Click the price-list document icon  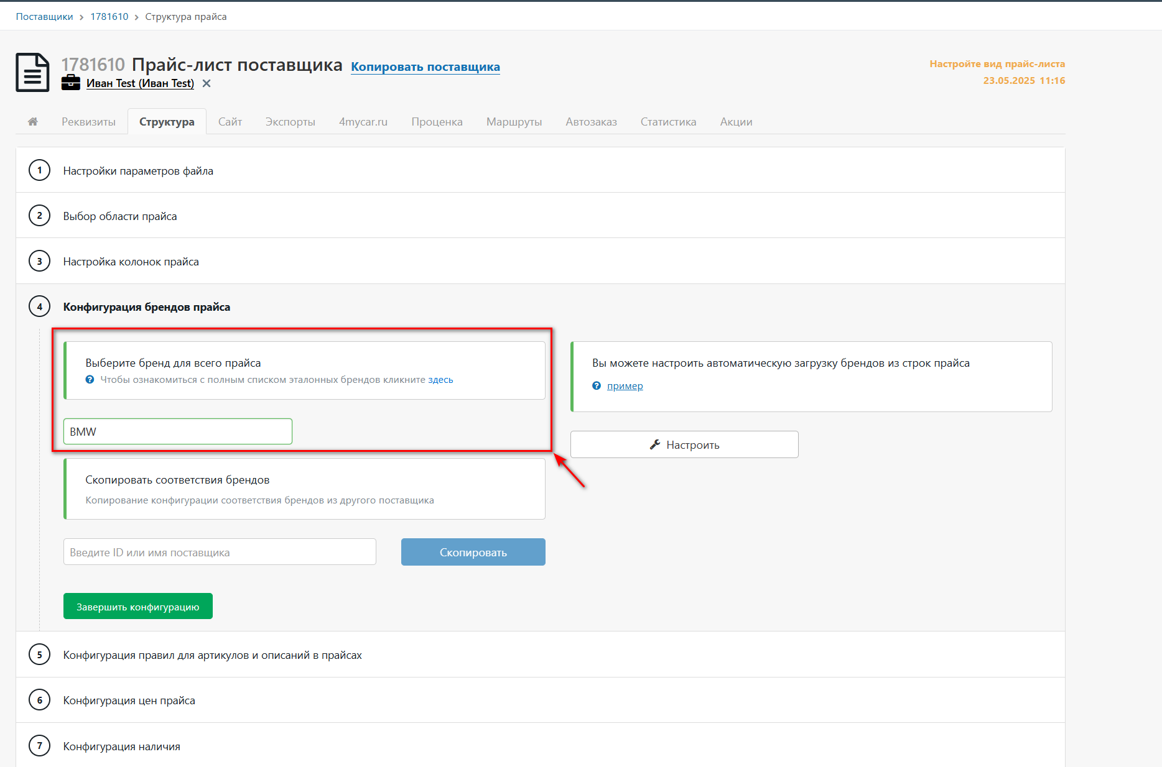pos(32,73)
